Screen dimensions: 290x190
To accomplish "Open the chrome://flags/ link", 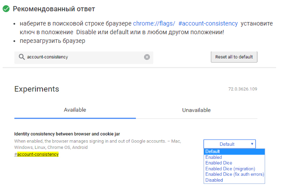I will pyautogui.click(x=154, y=23).
